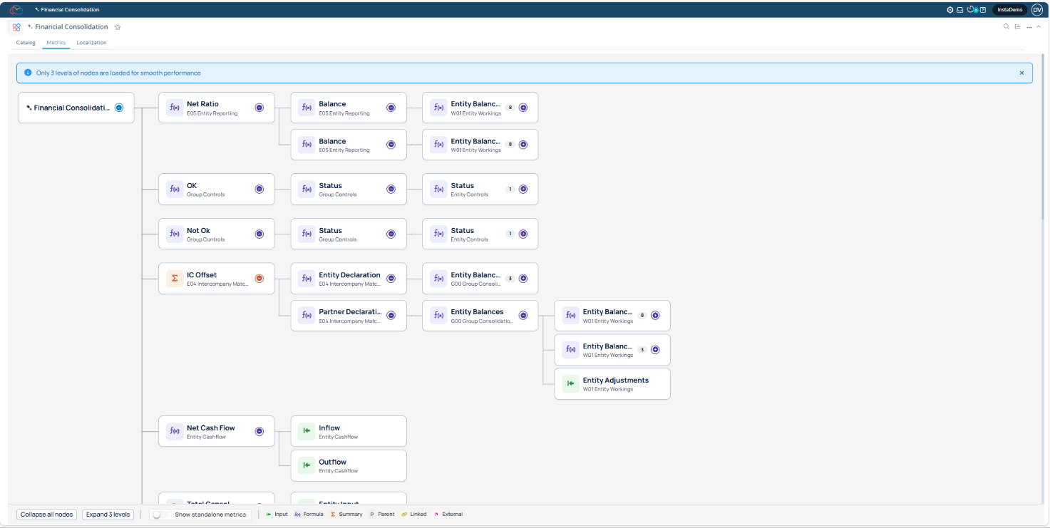Viewport: 1050px width, 528px height.
Task: Click the outline list view icon near the search
Action: tap(1017, 26)
